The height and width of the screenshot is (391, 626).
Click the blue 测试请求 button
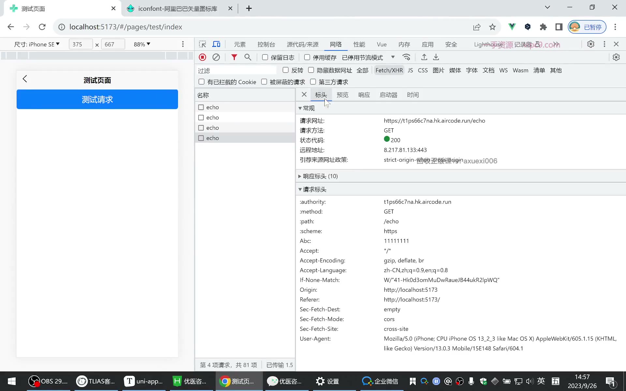[97, 99]
